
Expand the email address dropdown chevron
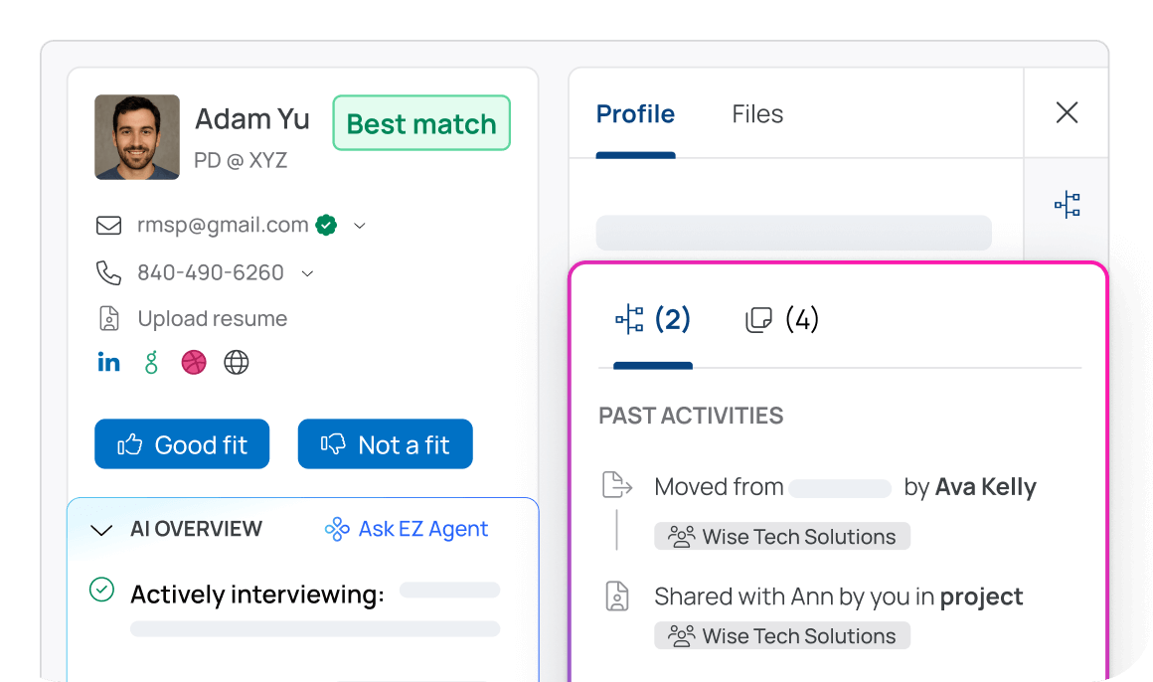(x=360, y=226)
